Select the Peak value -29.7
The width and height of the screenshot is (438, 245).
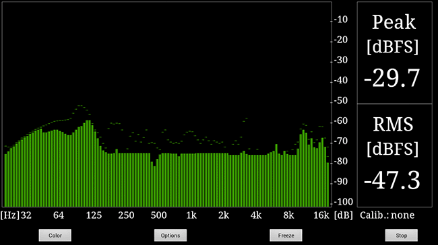pos(392,78)
